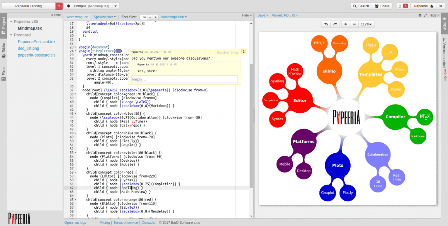The height and width of the screenshot is (226, 448).
Task: Zoom in on PDF preview
Action: 345,24
